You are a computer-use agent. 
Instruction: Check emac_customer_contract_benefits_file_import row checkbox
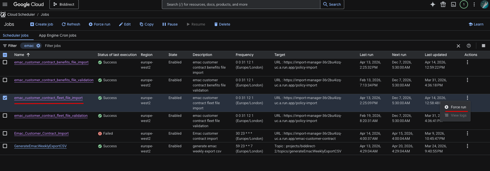coord(5,62)
